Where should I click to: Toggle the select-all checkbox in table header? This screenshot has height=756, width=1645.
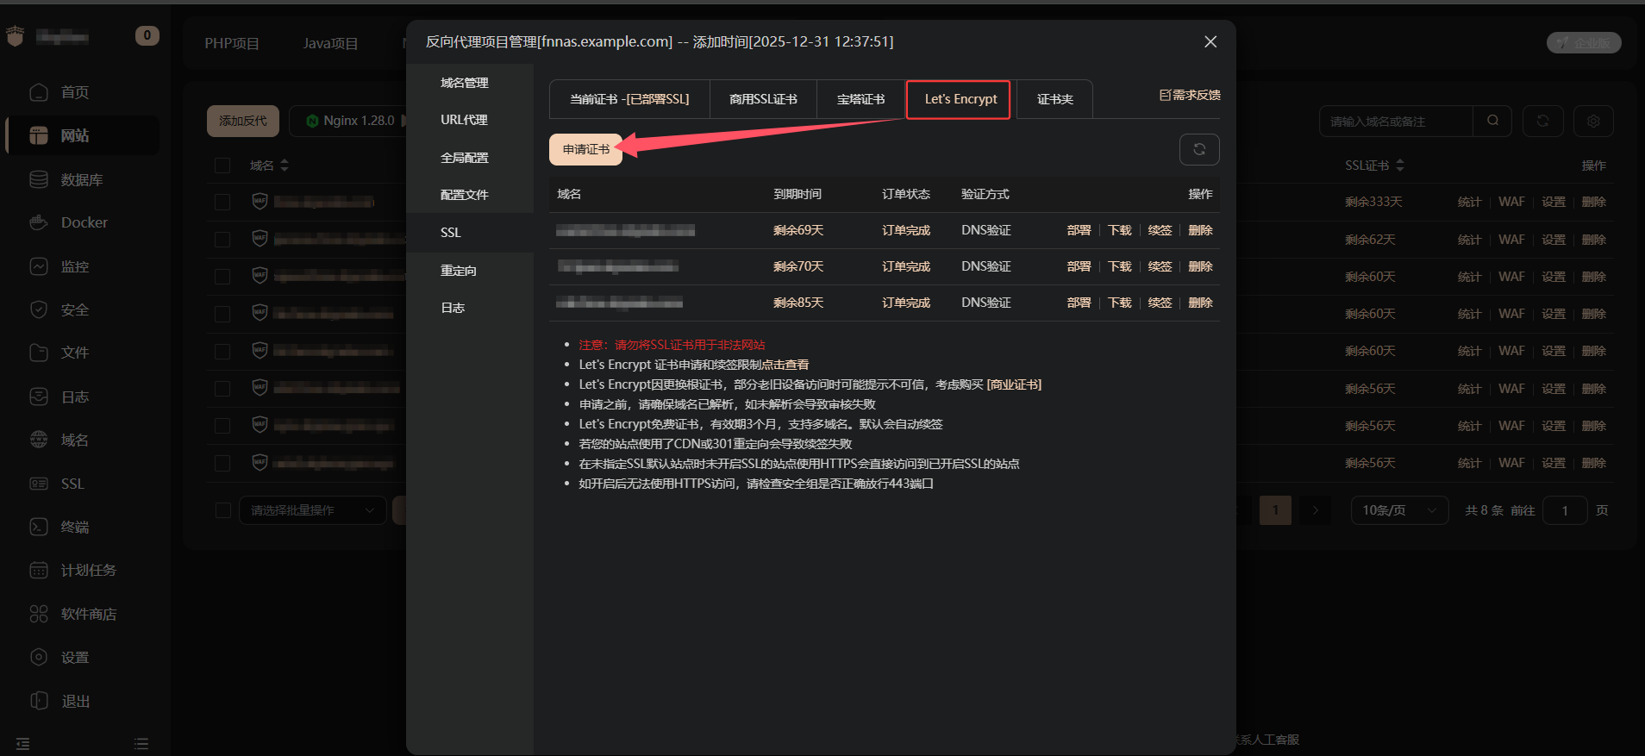coord(222,166)
